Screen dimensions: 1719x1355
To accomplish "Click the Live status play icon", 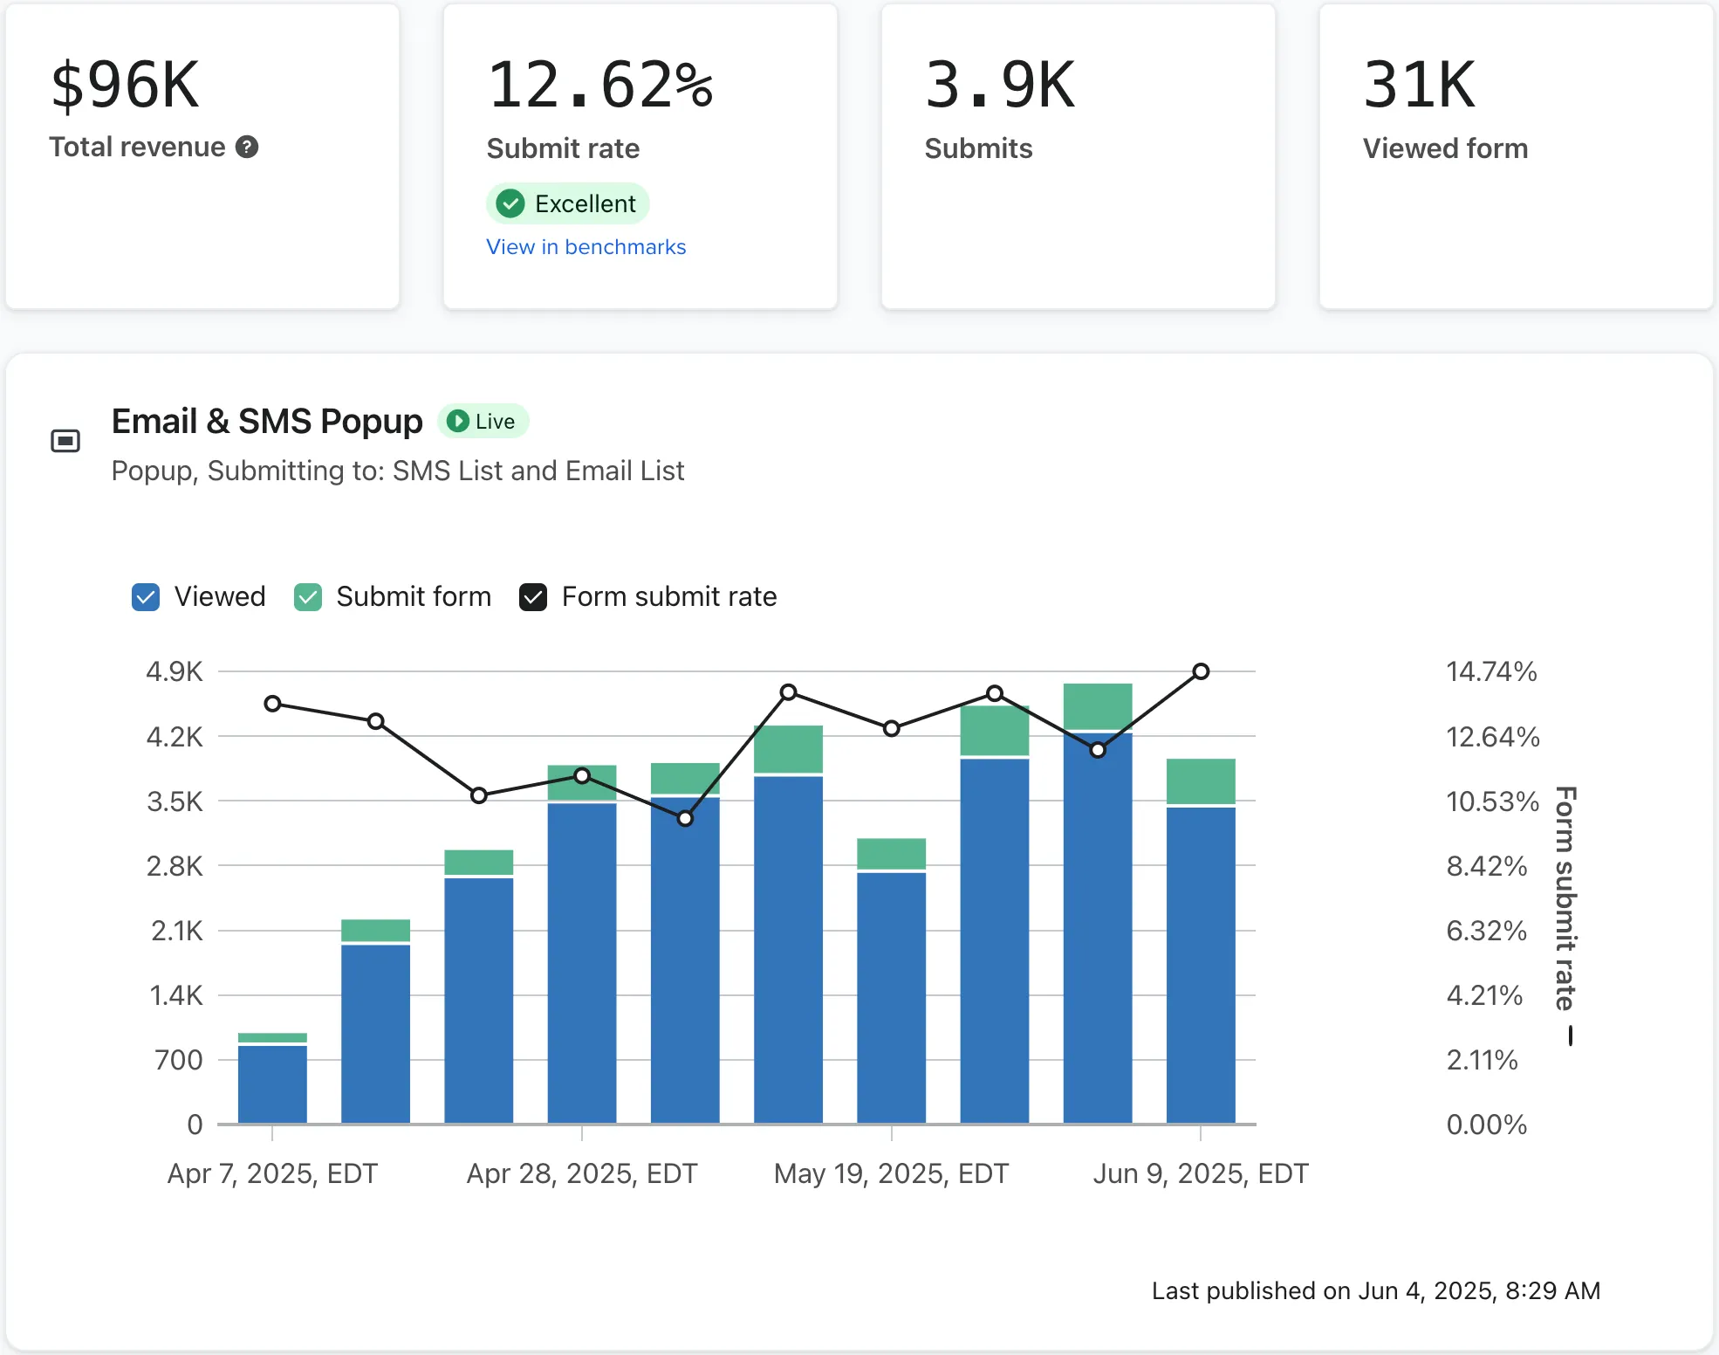I will [x=457, y=421].
